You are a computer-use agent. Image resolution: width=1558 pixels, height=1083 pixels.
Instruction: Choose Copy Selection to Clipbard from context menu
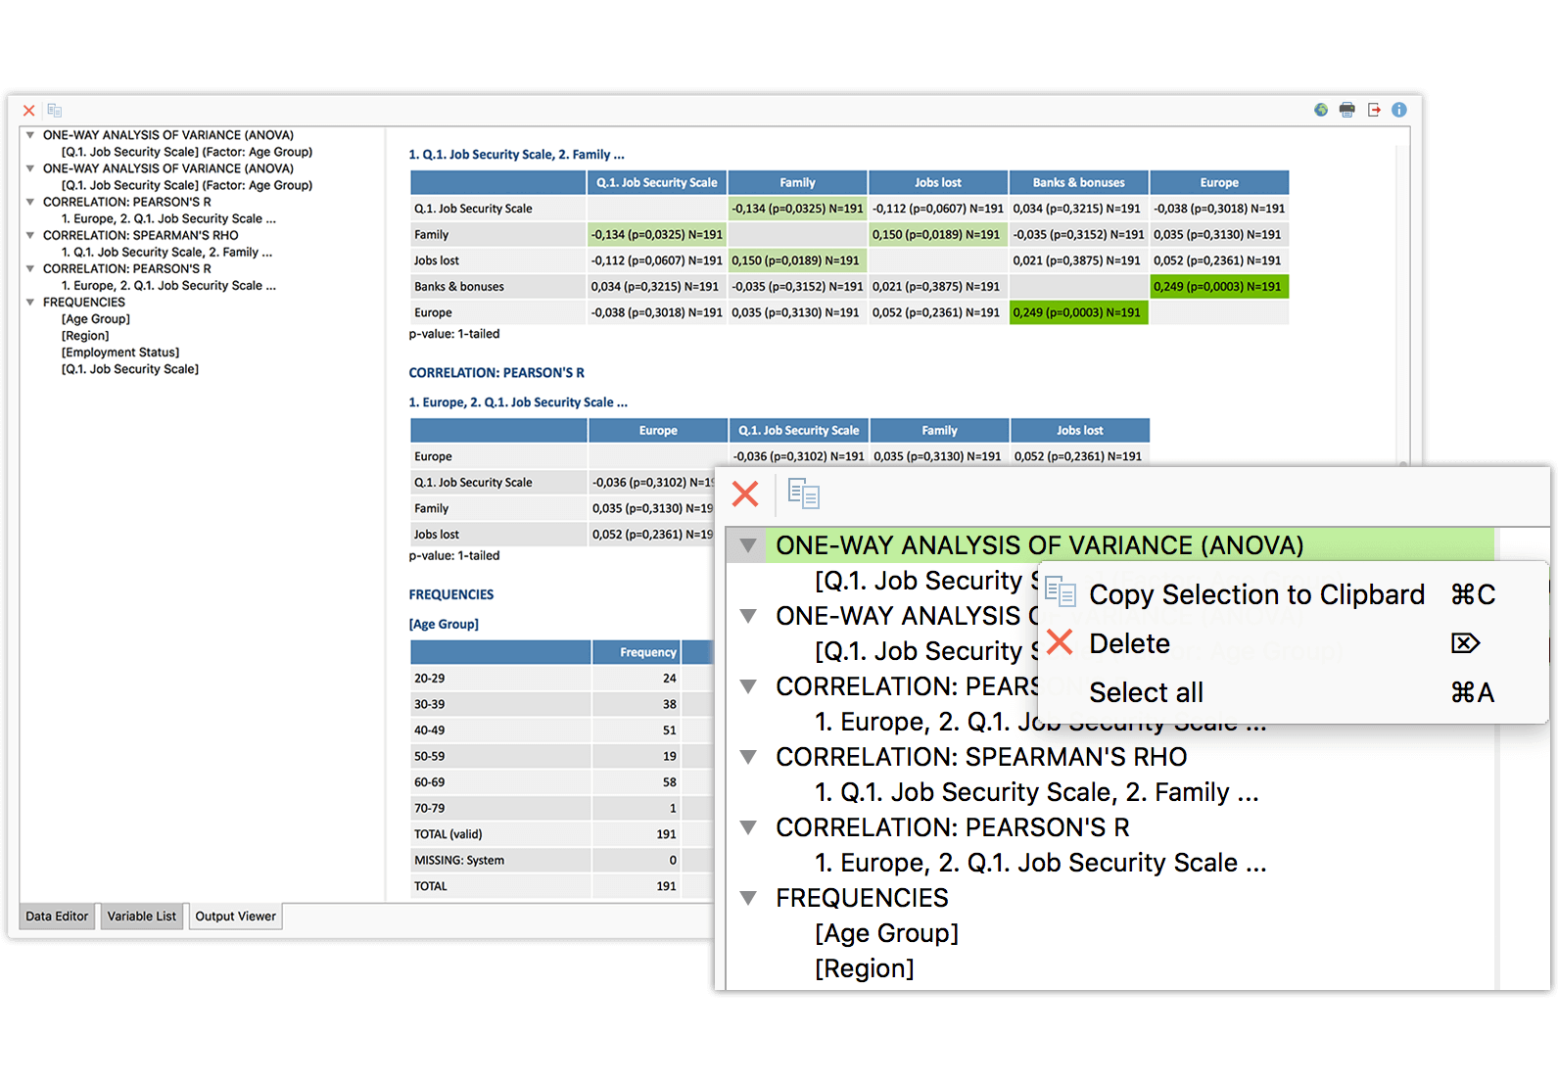coord(1293,594)
